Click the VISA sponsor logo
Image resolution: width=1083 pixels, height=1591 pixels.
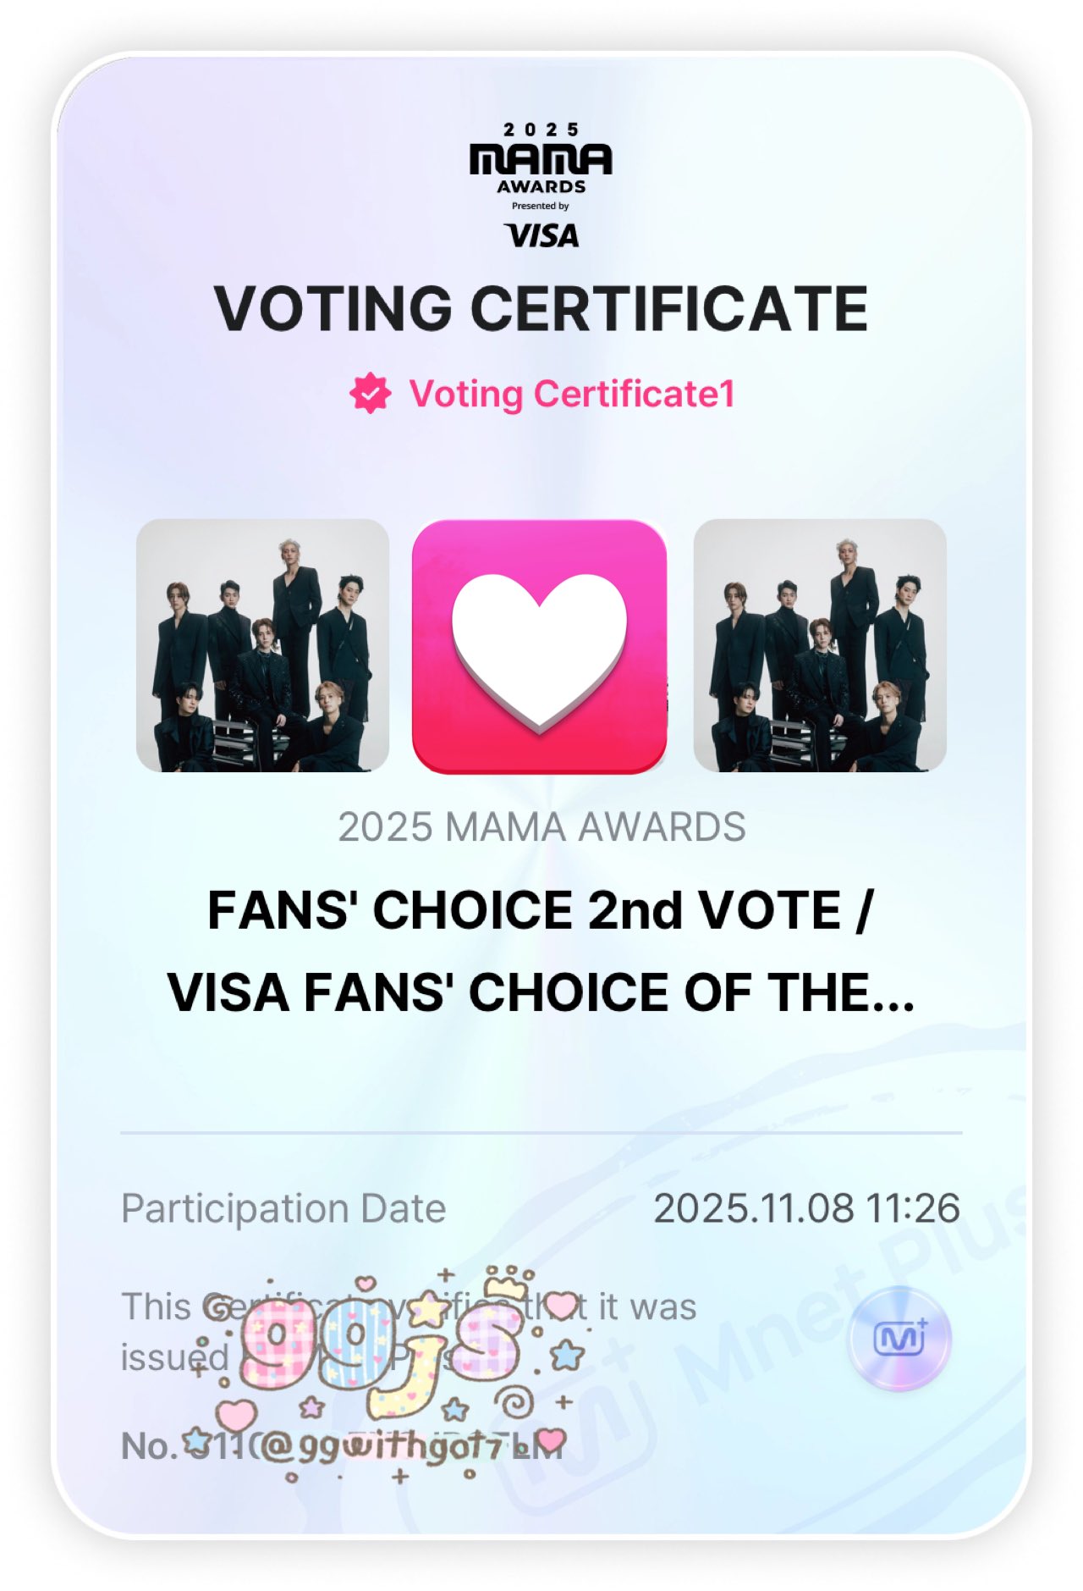coord(541,235)
